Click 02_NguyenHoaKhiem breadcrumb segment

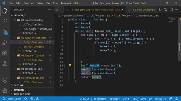[x=70, y=15]
